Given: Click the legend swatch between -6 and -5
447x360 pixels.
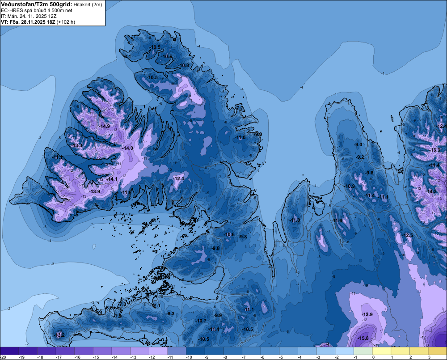Looking at the screenshot, I should click(270, 351).
